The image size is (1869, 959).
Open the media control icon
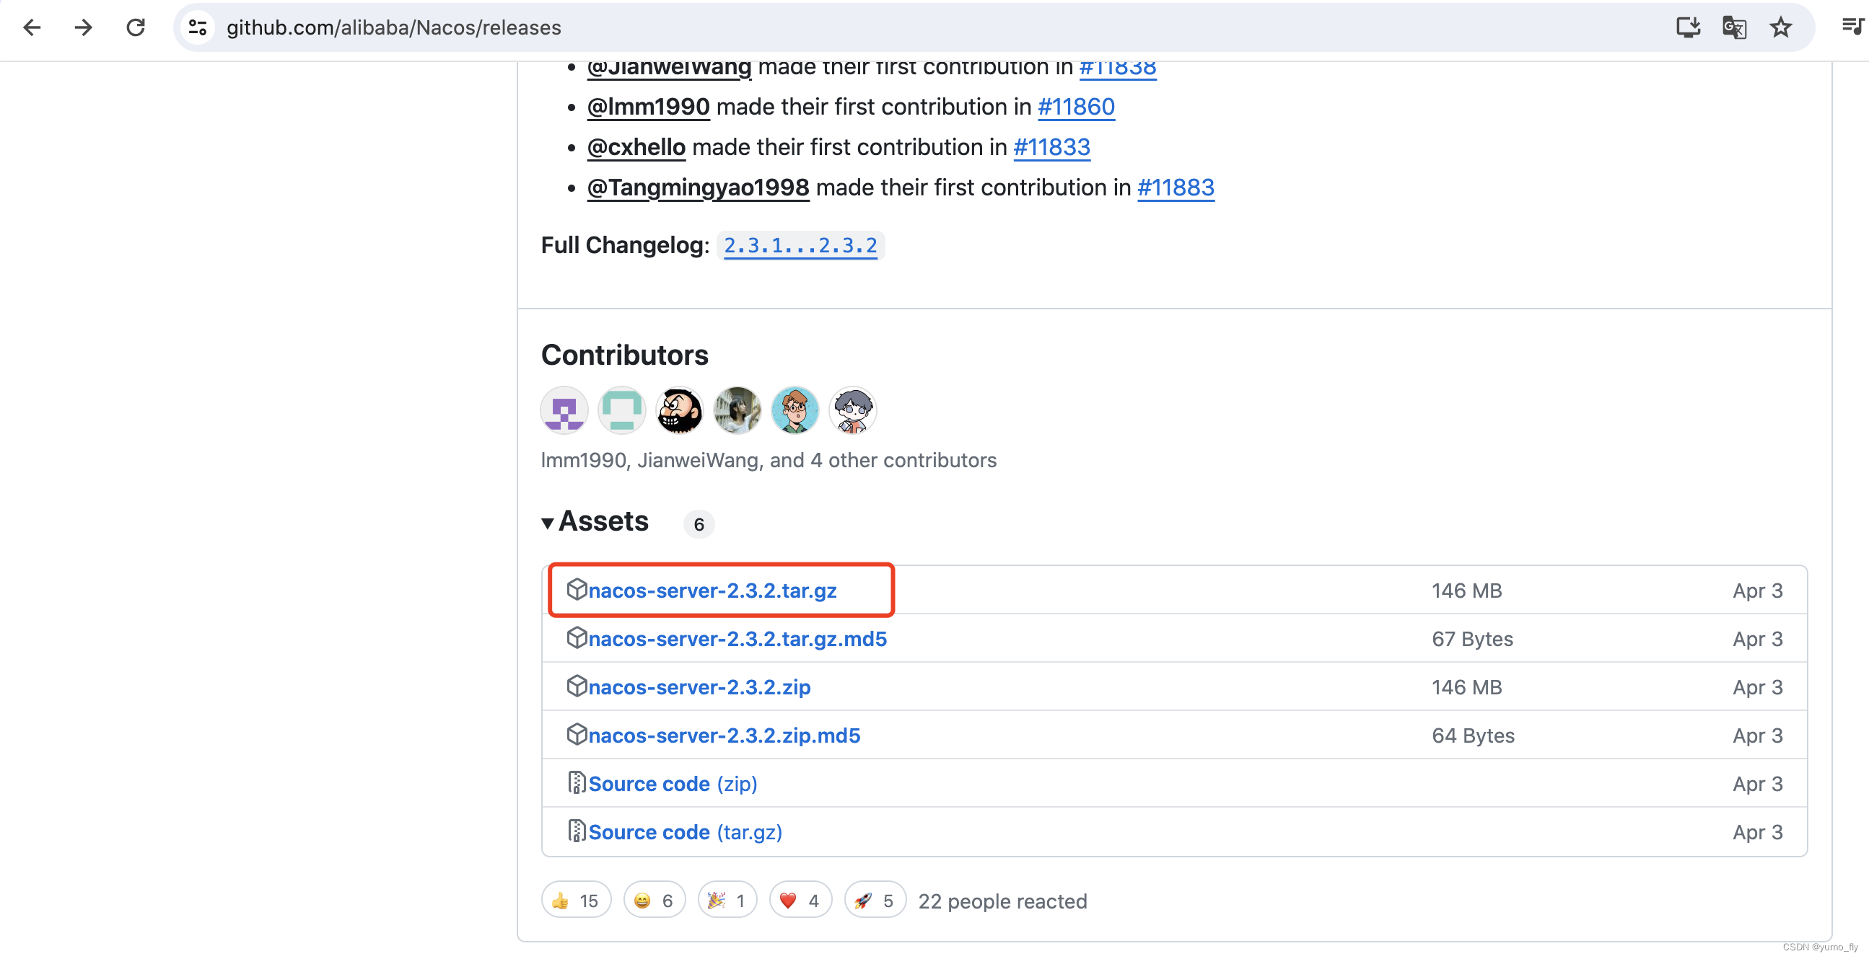(1852, 27)
